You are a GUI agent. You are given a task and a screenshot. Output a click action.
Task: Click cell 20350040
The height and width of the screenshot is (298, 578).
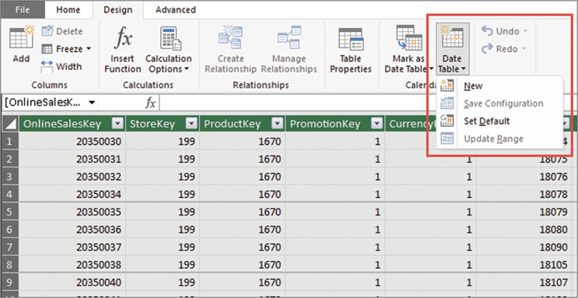(72, 283)
